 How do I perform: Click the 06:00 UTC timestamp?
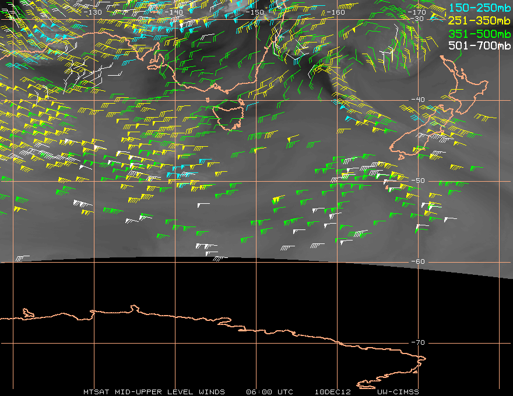coord(269,392)
